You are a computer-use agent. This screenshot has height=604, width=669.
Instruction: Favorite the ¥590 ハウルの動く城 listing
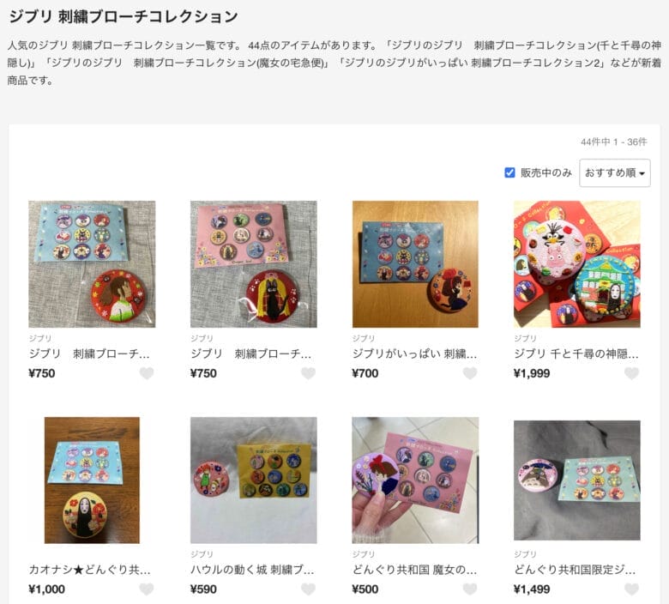(308, 589)
